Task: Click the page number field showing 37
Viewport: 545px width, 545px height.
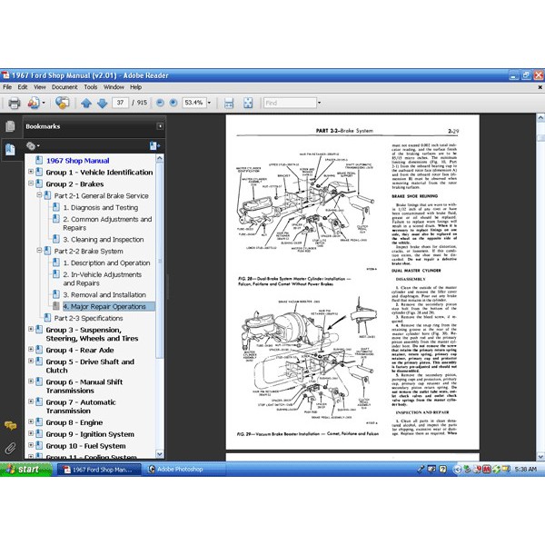Action: coord(120,103)
